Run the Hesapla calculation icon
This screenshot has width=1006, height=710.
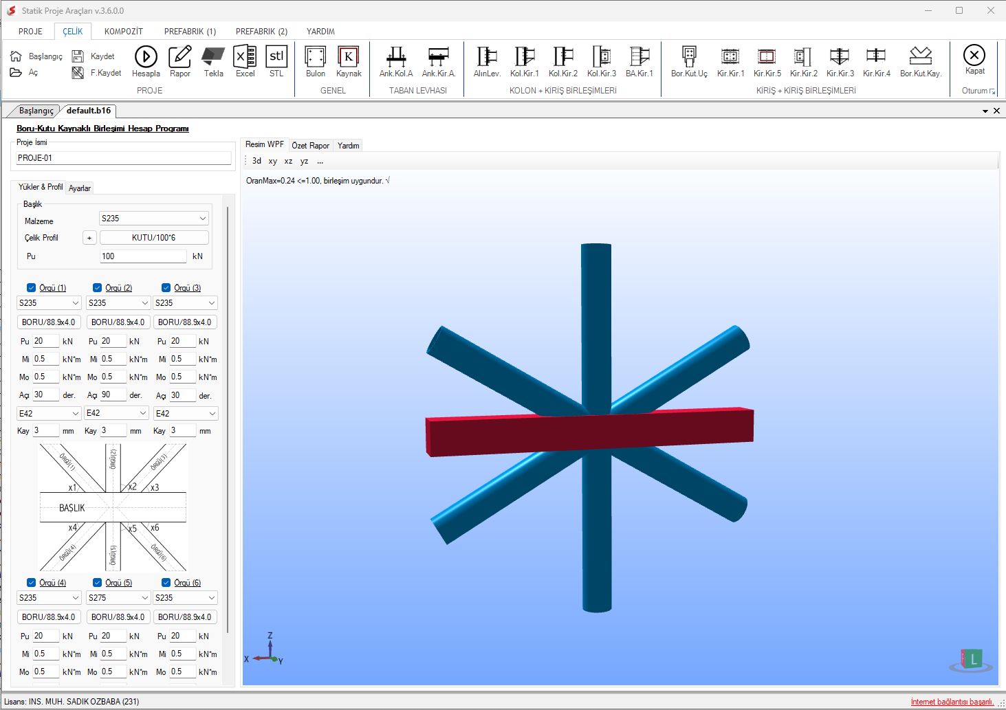pos(146,62)
